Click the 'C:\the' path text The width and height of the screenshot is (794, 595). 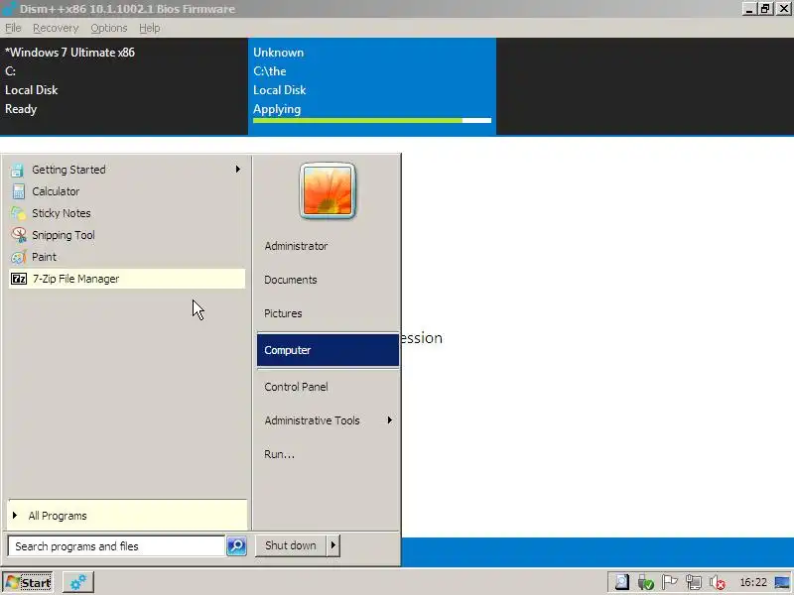(x=269, y=71)
